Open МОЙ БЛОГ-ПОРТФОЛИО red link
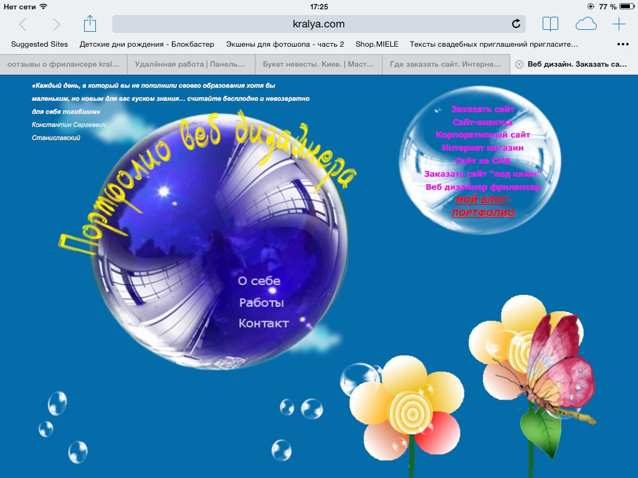The height and width of the screenshot is (478, 638). [x=483, y=206]
